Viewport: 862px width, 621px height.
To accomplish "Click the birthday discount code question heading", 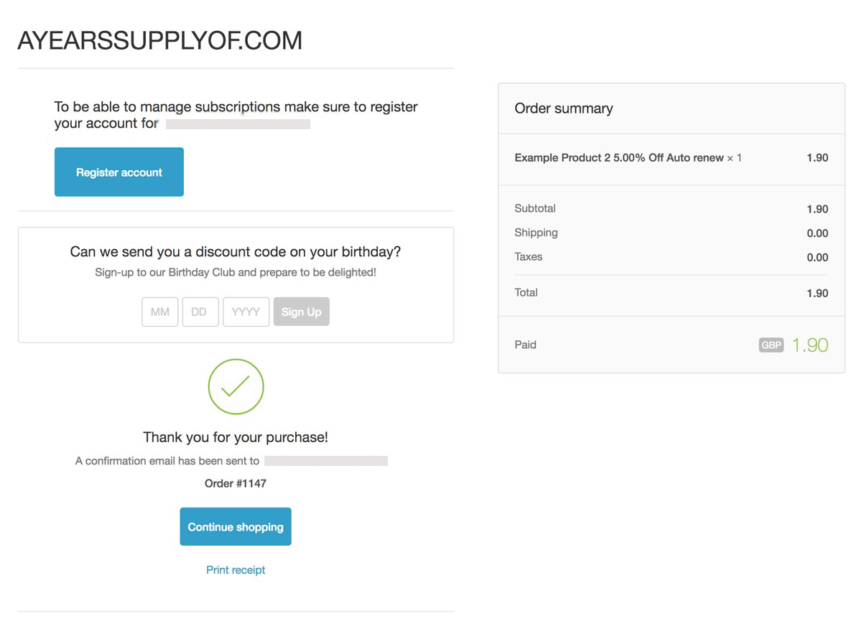I will [x=236, y=252].
